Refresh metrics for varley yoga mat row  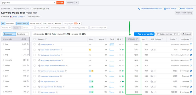pos(191,44)
